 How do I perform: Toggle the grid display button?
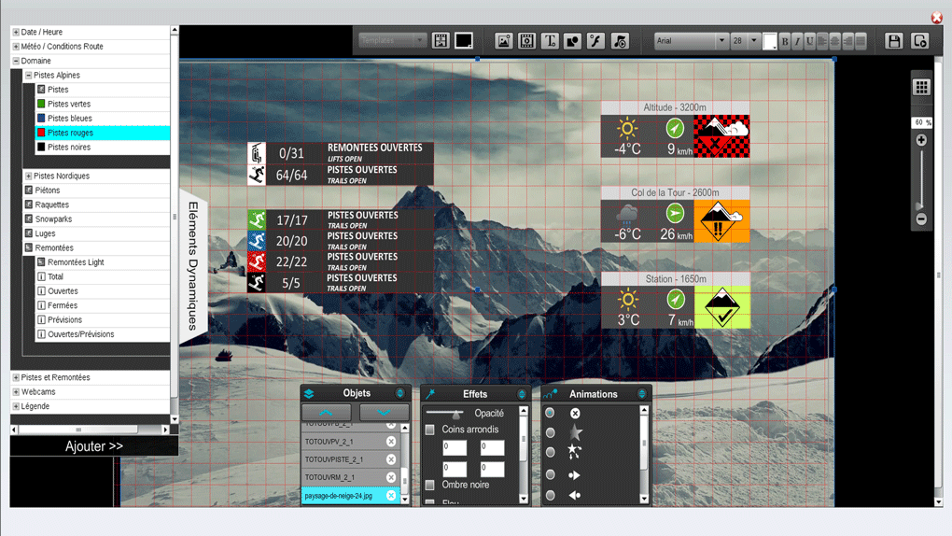pos(921,87)
